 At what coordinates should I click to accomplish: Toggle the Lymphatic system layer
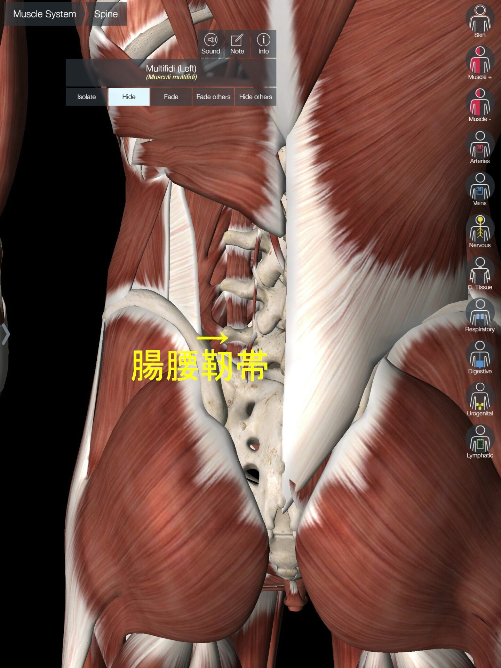click(x=480, y=440)
